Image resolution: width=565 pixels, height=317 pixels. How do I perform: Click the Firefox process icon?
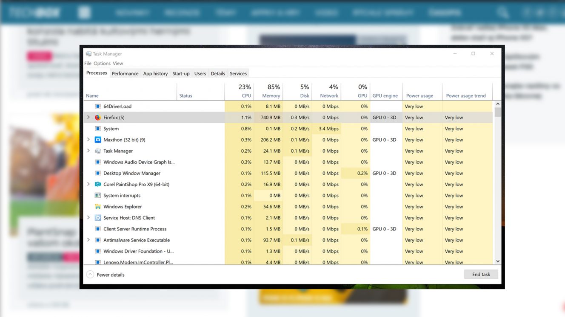pyautogui.click(x=98, y=118)
